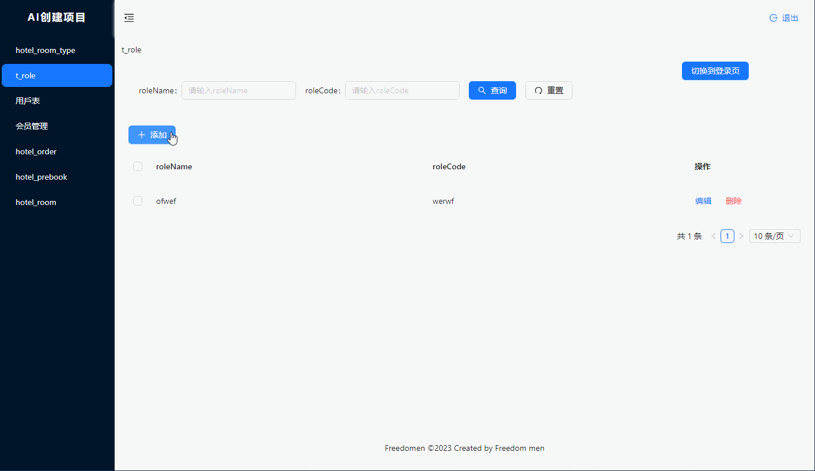
Task: Check the ofwef row checkbox
Action: point(138,201)
